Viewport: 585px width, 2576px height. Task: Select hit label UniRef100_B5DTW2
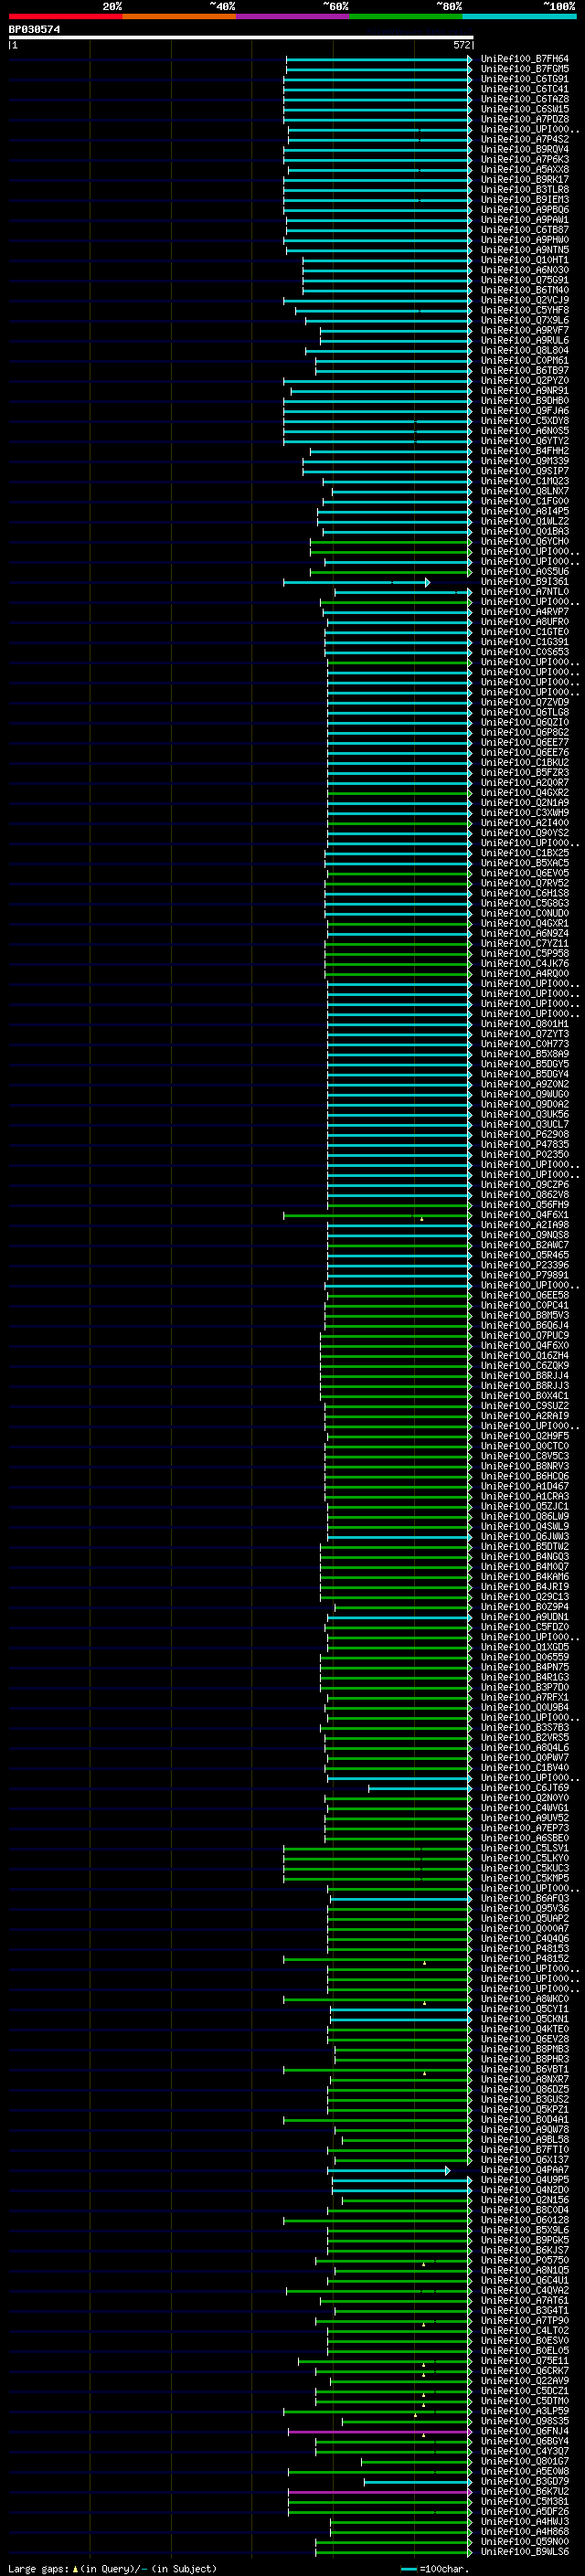click(524, 1547)
